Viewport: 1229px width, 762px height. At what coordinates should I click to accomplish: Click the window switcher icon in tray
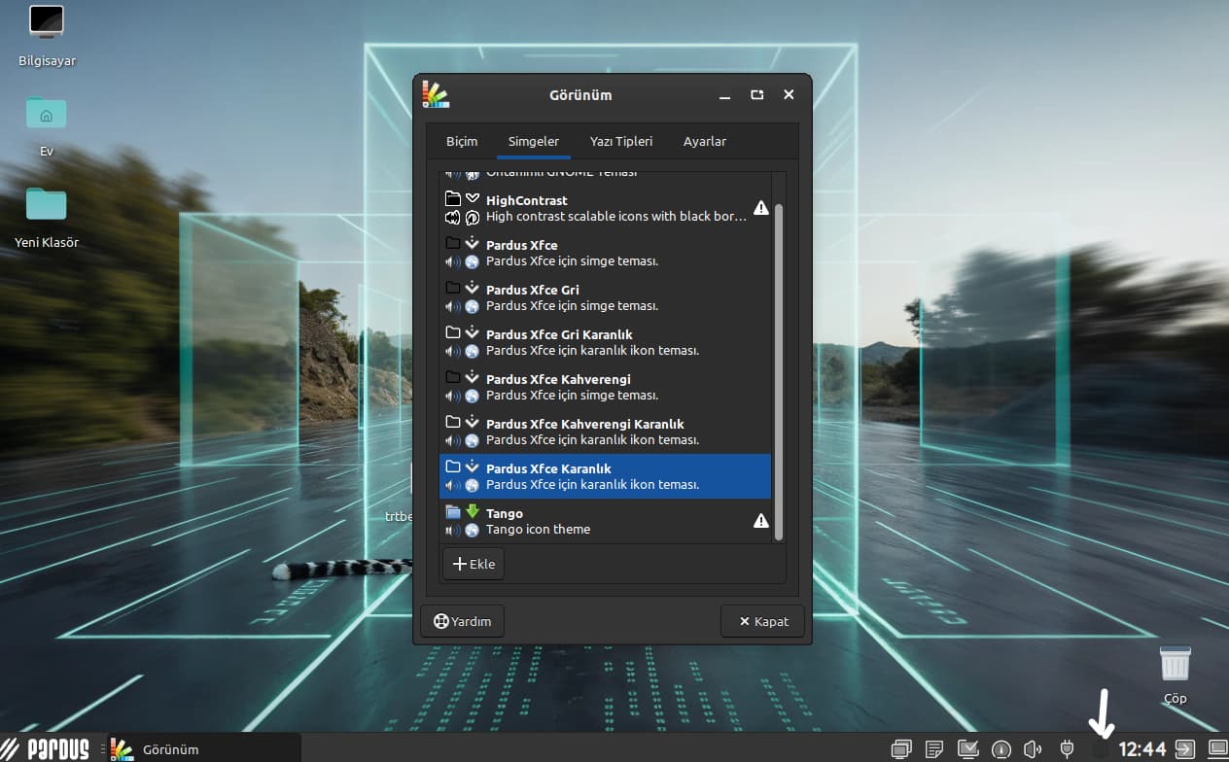901,749
